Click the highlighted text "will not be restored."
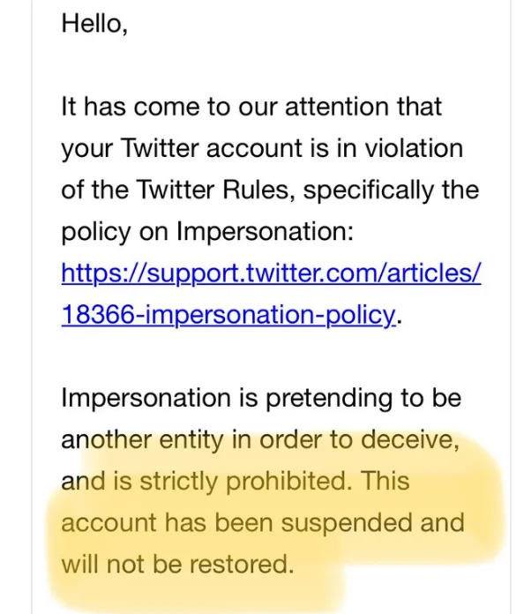The width and height of the screenshot is (524, 614). (177, 565)
